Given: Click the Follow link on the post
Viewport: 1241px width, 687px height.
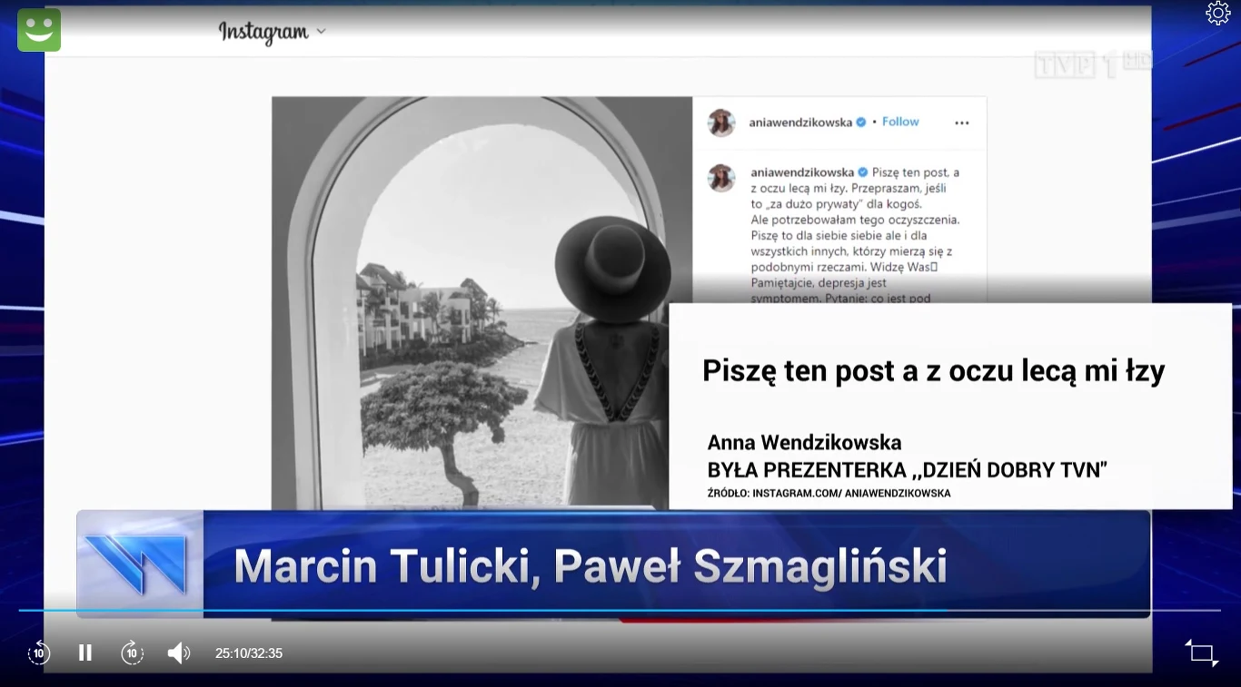Looking at the screenshot, I should click(899, 121).
